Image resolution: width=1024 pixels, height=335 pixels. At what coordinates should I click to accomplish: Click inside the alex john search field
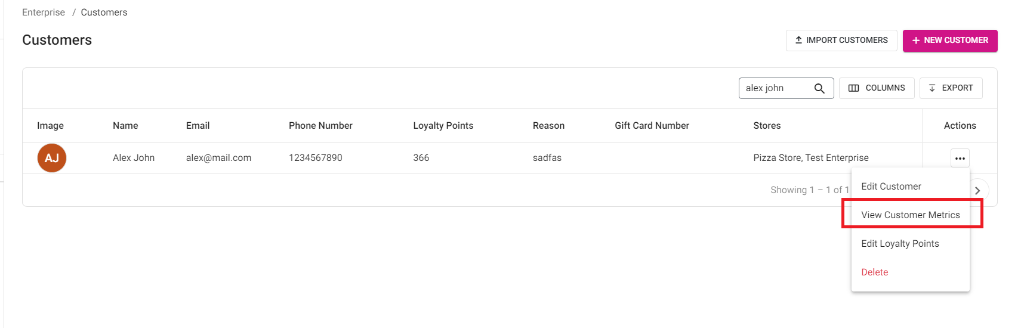tap(776, 88)
